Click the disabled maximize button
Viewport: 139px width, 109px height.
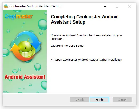click(117, 6)
